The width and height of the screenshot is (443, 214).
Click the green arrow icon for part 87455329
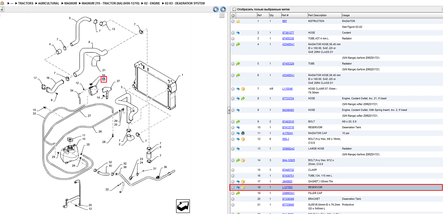(238, 64)
